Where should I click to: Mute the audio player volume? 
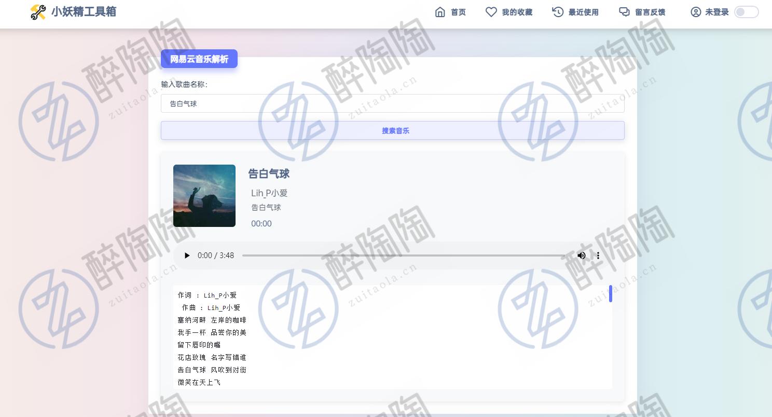click(582, 255)
